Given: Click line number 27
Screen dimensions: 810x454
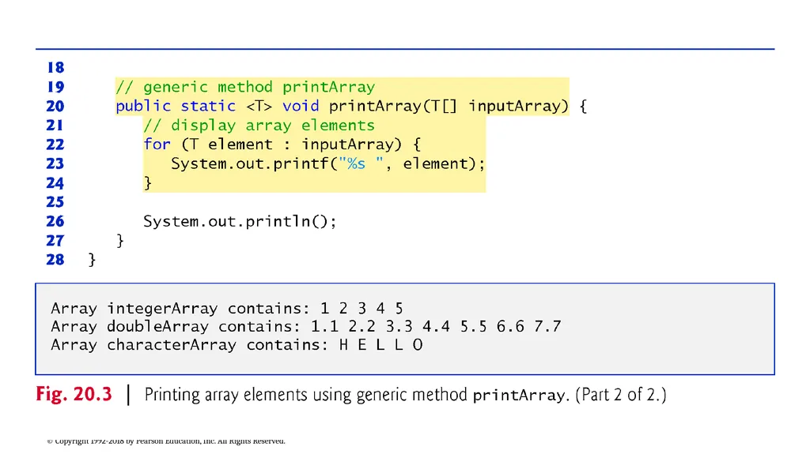Looking at the screenshot, I should click(x=55, y=240).
